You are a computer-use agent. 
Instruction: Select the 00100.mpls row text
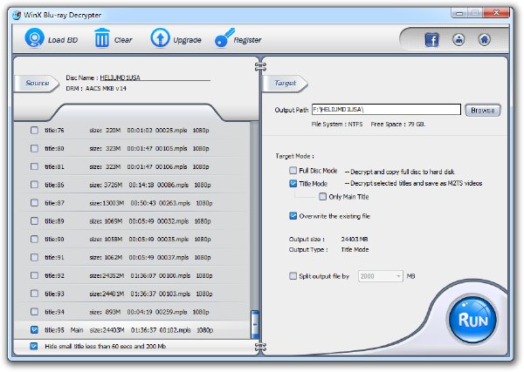click(175, 275)
